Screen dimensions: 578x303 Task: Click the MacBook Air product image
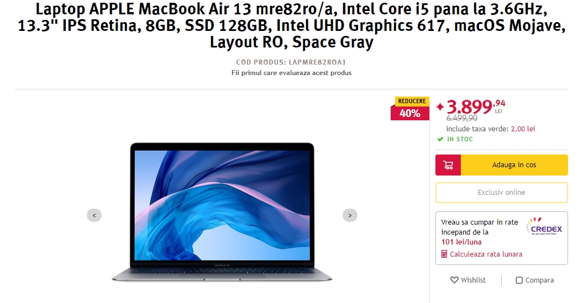tap(222, 212)
